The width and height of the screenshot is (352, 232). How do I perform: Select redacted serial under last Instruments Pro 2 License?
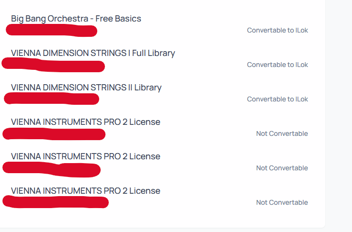[56, 202]
